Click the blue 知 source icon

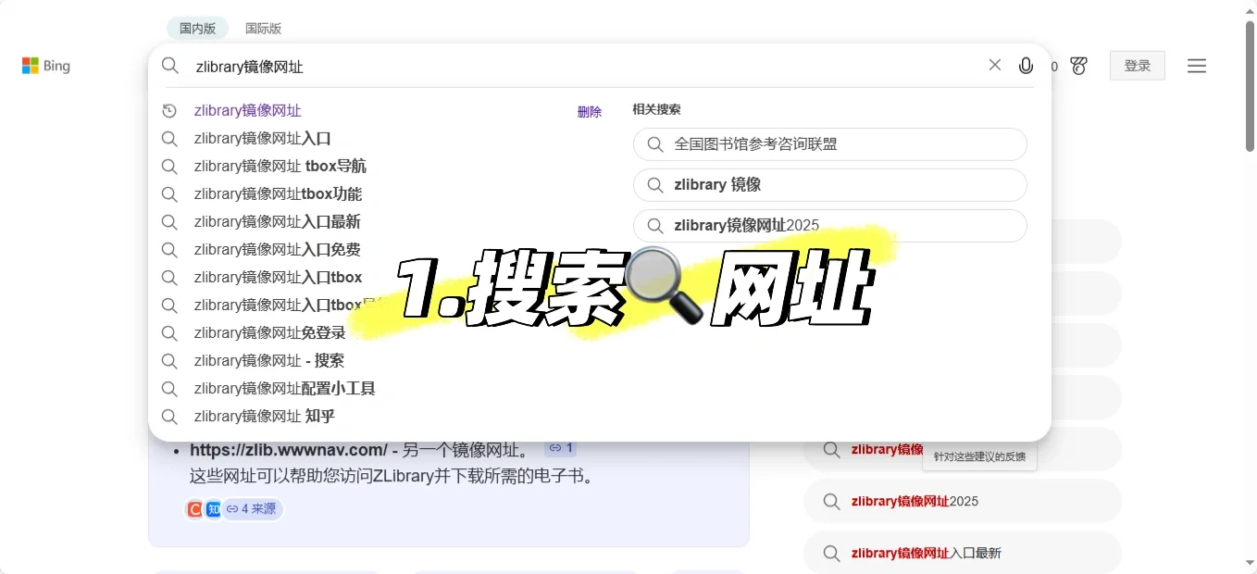pos(213,508)
